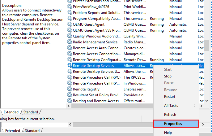Click the Radio Management Service gear icon

70,42
